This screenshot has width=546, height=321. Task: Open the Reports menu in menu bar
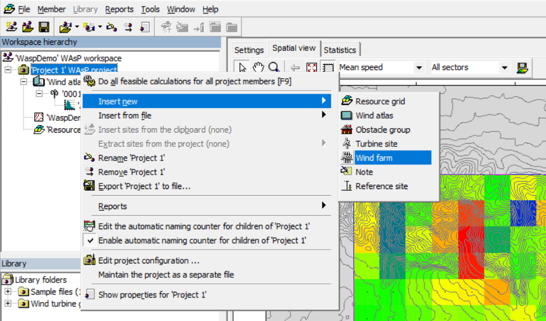pyautogui.click(x=119, y=10)
